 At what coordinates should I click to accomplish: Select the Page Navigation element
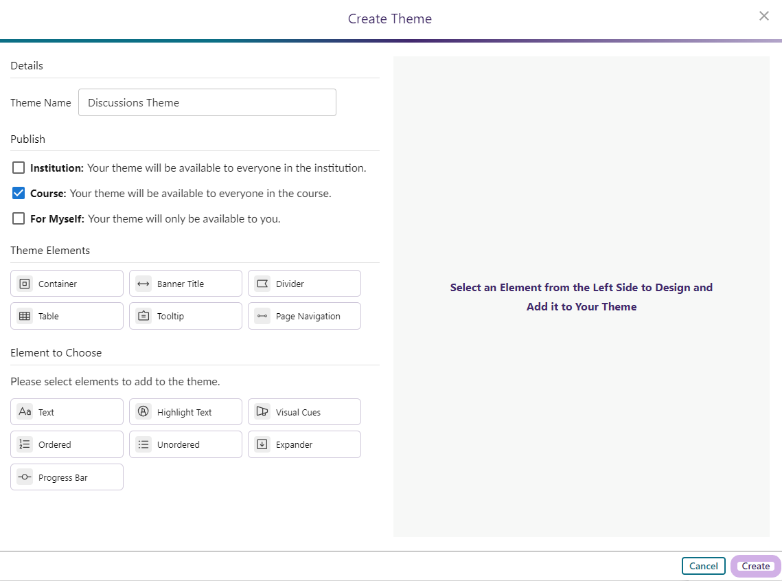pyautogui.click(x=304, y=316)
